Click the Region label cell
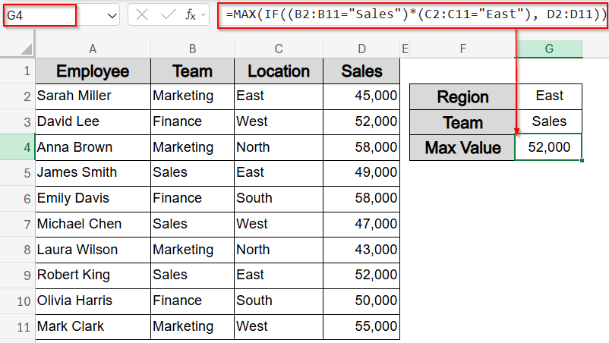This screenshot has height=343, width=609. (x=462, y=96)
